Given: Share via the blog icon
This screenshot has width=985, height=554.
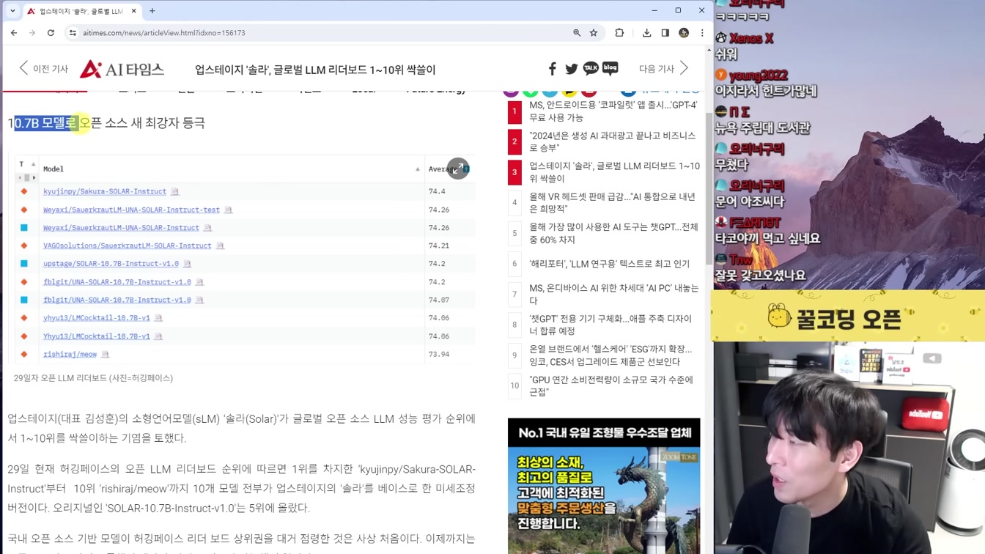Looking at the screenshot, I should click(x=610, y=68).
